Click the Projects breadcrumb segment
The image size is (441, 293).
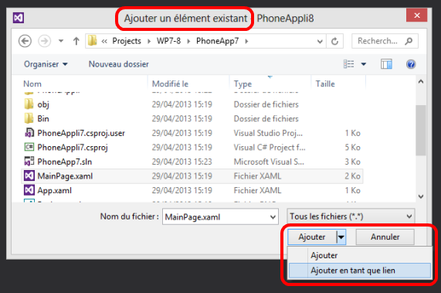127,41
